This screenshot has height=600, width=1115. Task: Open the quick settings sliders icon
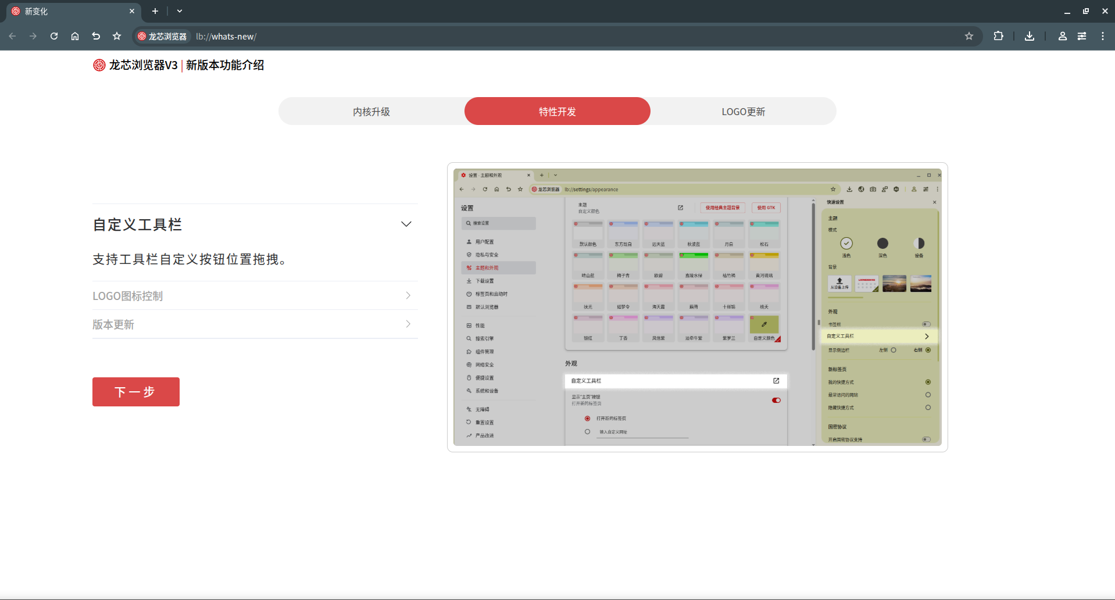tap(1082, 36)
